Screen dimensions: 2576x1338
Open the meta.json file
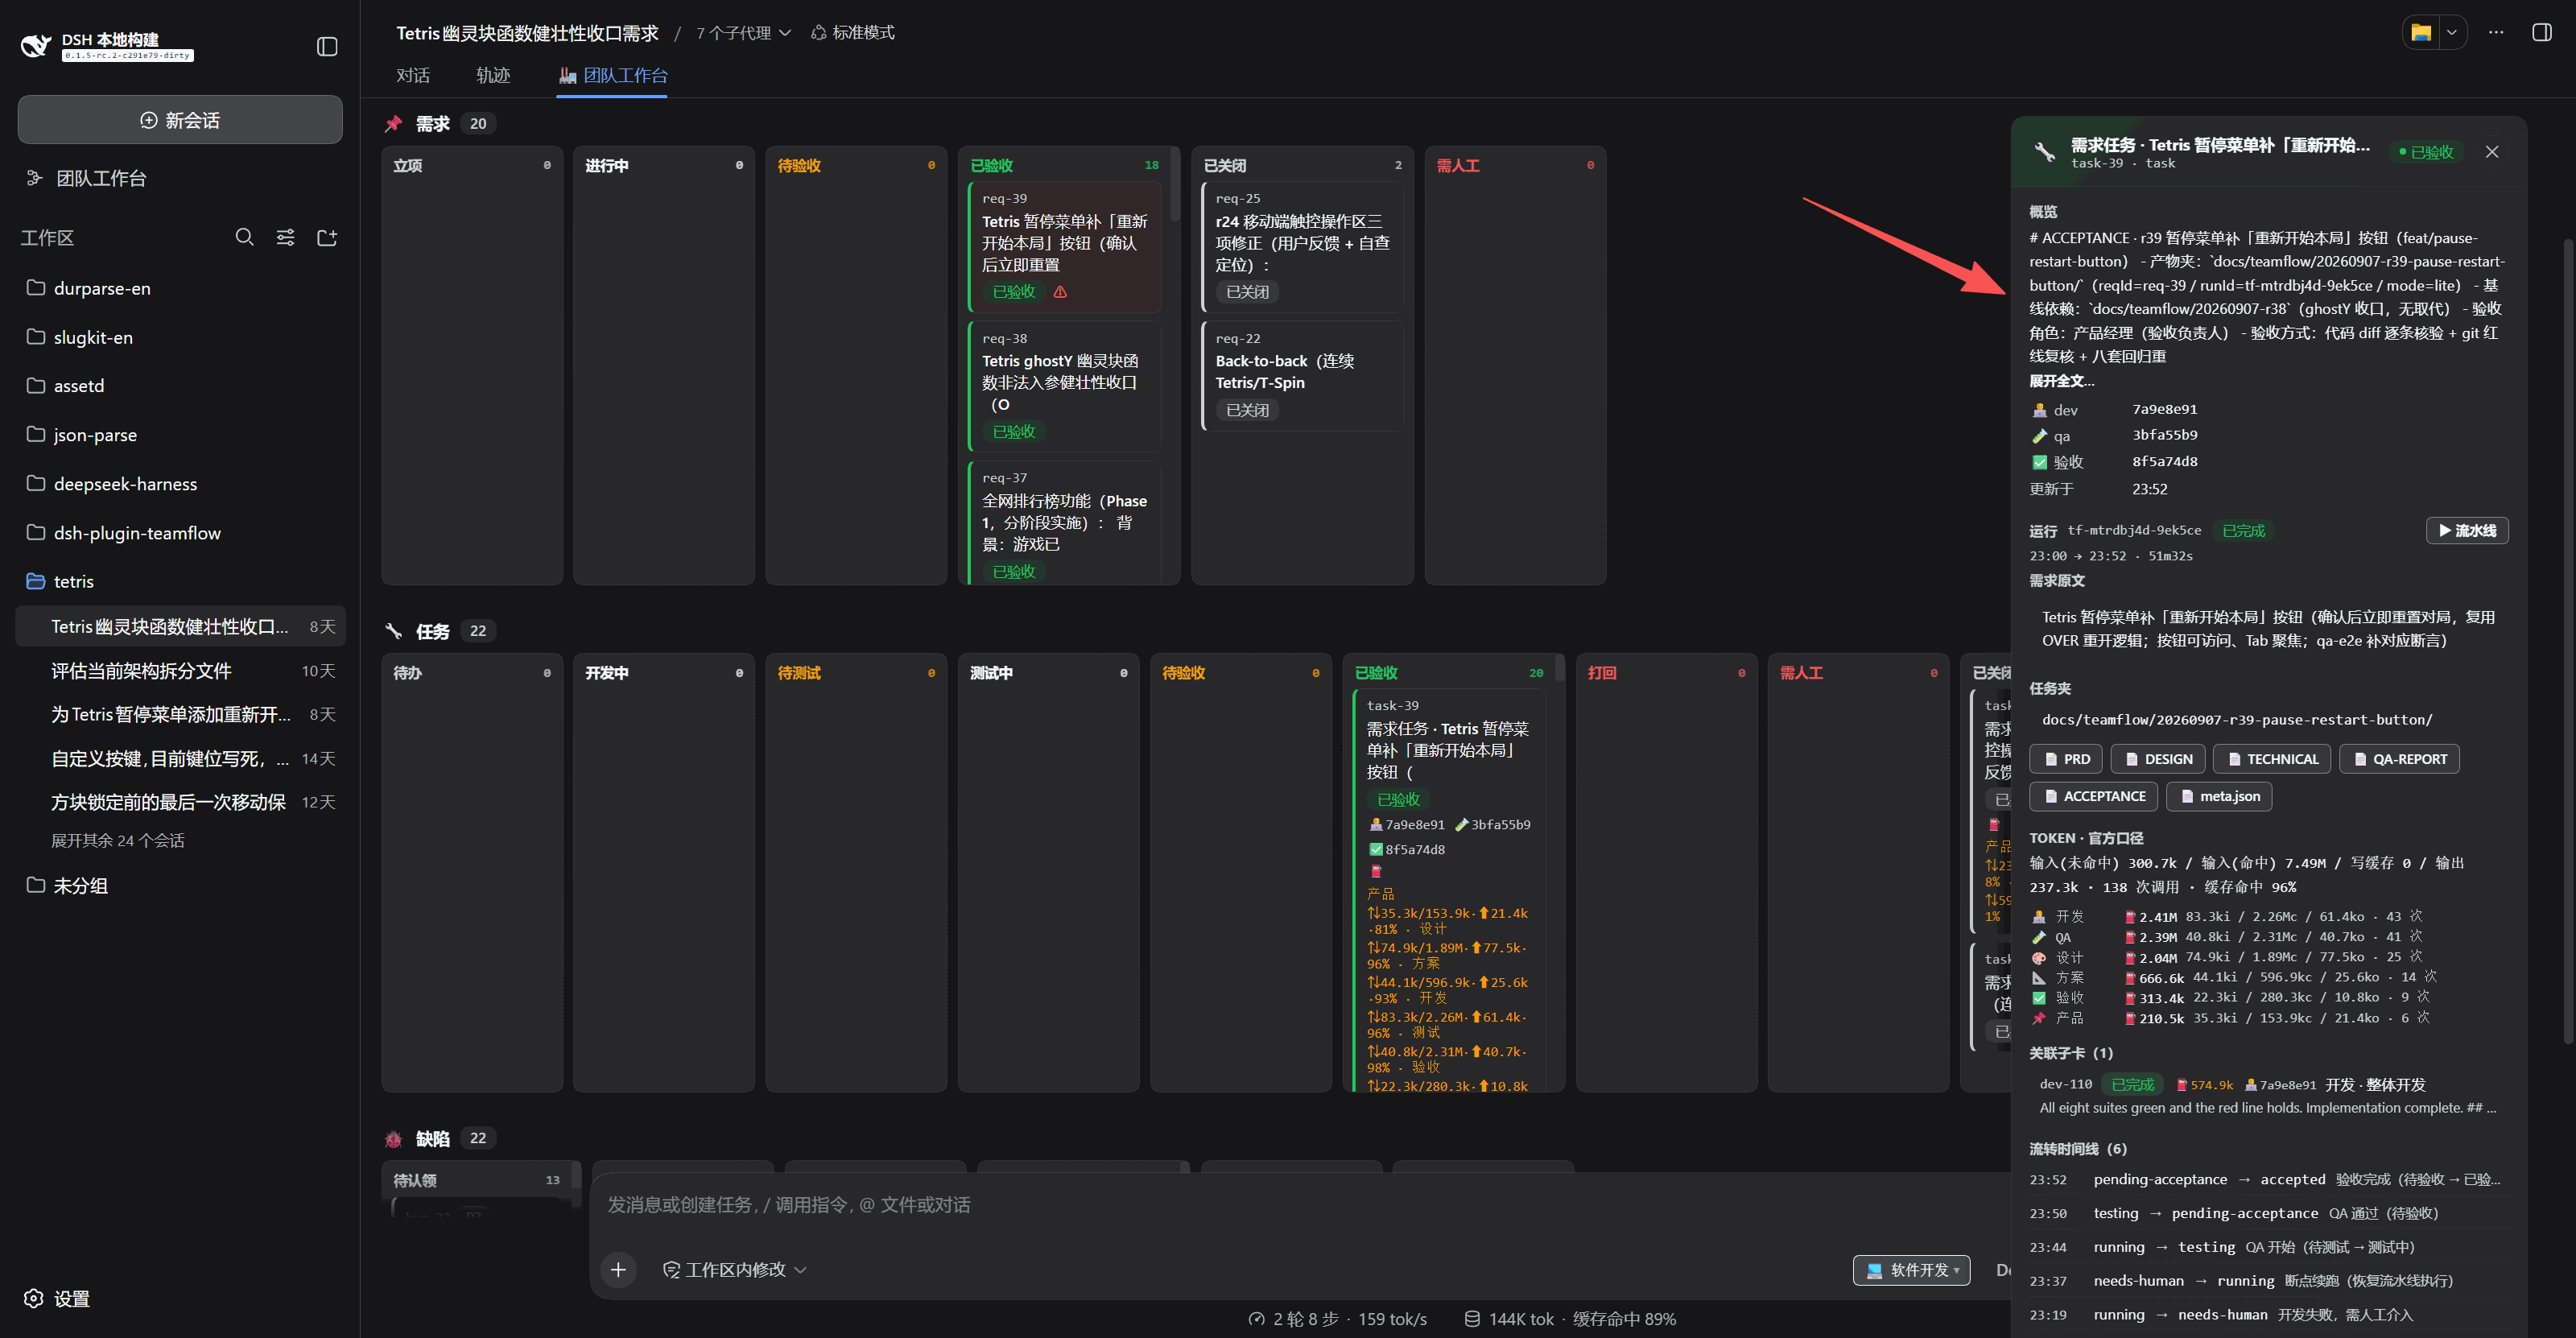[2219, 796]
